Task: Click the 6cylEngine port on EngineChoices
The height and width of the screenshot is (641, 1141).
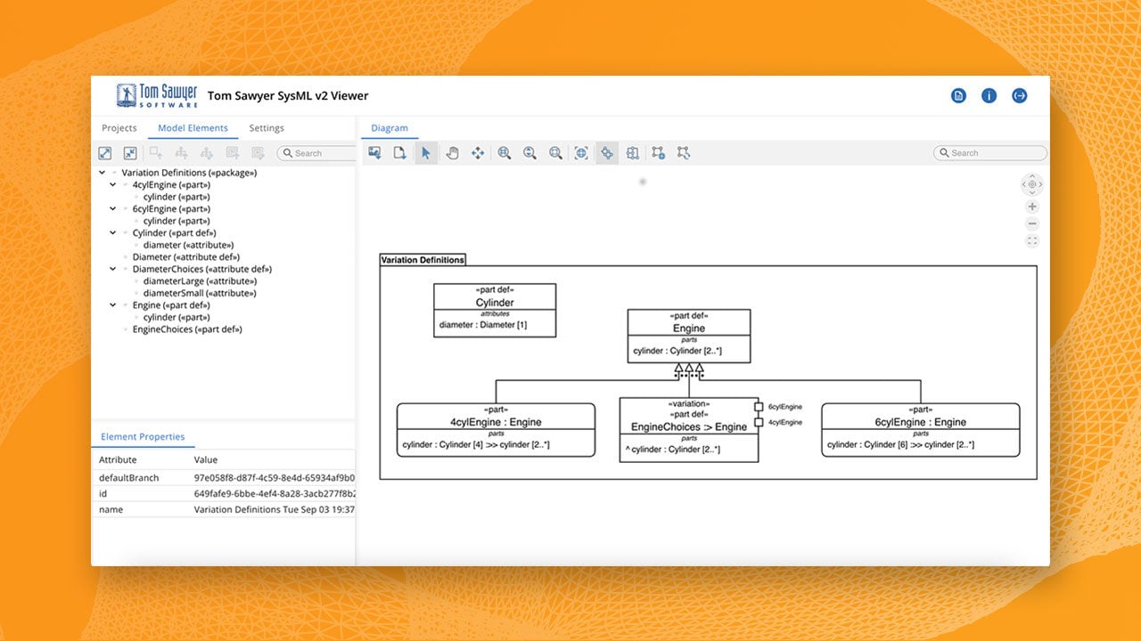Action: (759, 407)
